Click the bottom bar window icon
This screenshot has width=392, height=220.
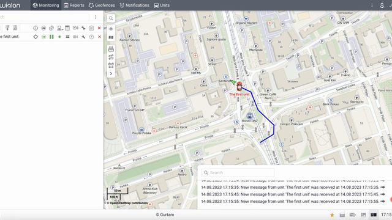tap(342, 215)
